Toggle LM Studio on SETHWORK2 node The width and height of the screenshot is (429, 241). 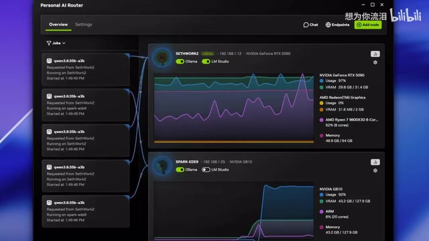tap(206, 62)
